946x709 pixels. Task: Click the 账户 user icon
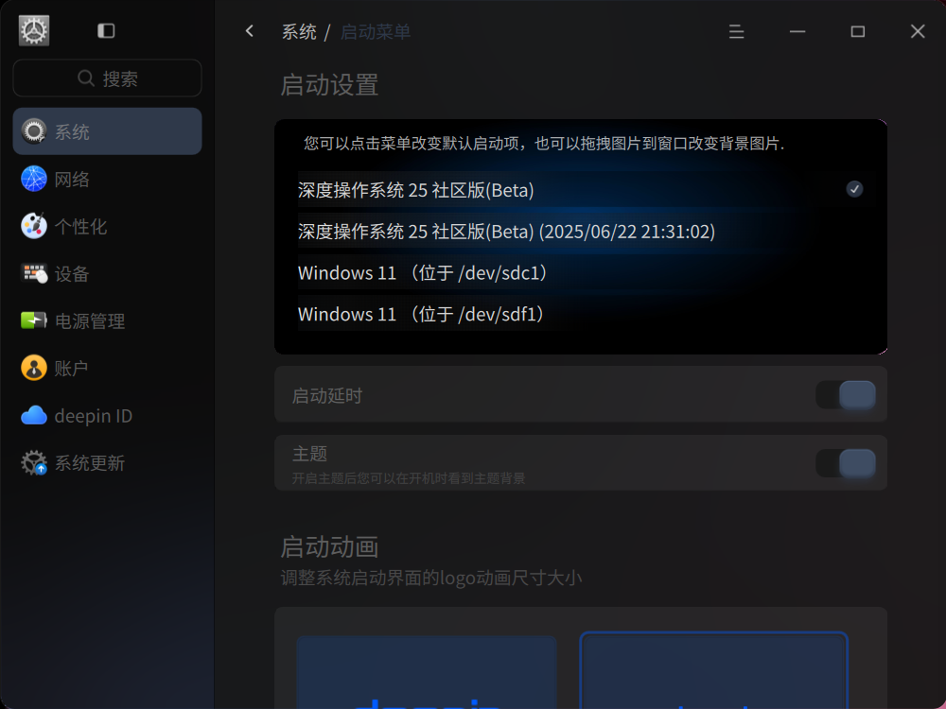[x=34, y=368]
